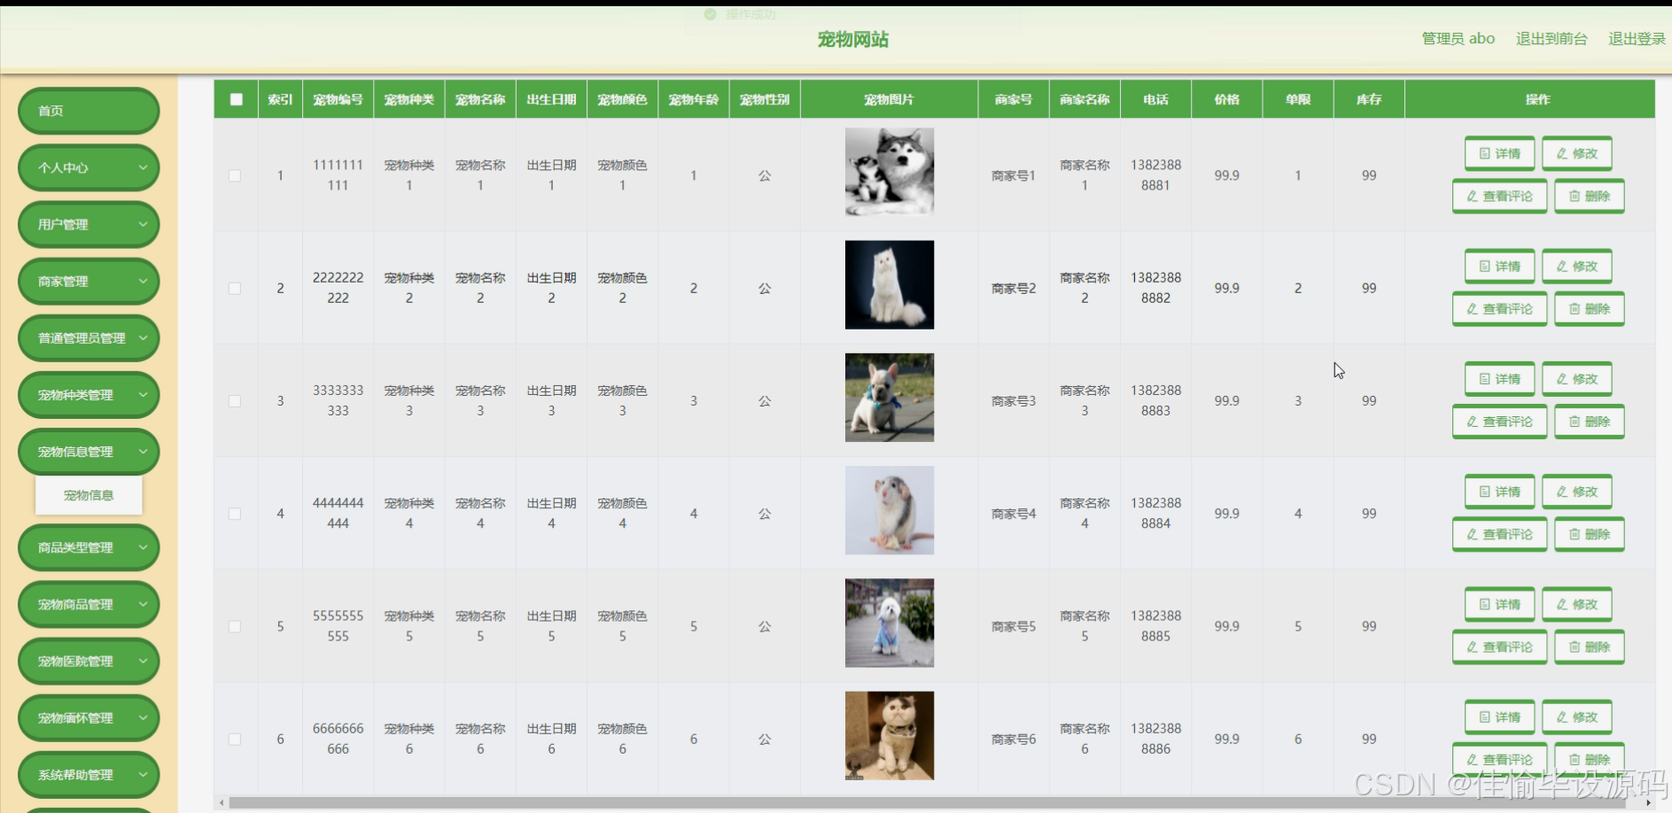The width and height of the screenshot is (1672, 813).
Task: Click 修改 button in row 2
Action: click(1576, 266)
